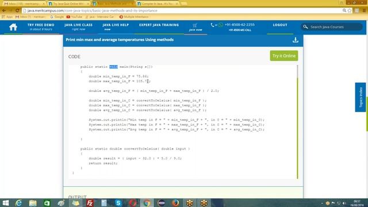Open Firefox from the taskbar
Viewport: 368px width, 207px height.
coord(175,203)
